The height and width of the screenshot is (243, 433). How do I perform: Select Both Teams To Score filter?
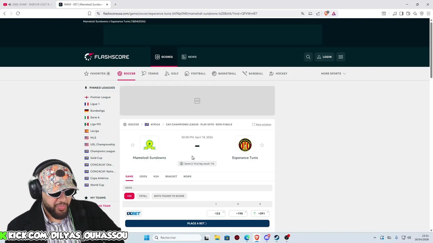pyautogui.click(x=169, y=196)
